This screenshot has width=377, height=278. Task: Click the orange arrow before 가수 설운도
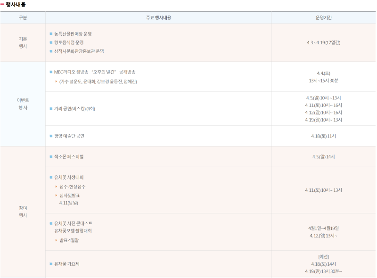coord(56,82)
